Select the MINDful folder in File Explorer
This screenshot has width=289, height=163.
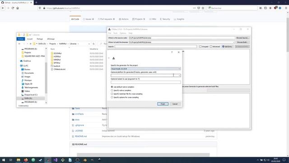pyautogui.click(x=57, y=60)
